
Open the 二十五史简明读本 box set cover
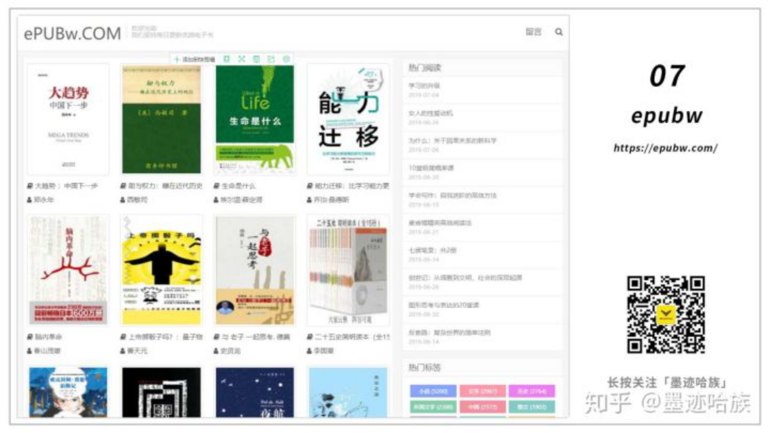(350, 270)
